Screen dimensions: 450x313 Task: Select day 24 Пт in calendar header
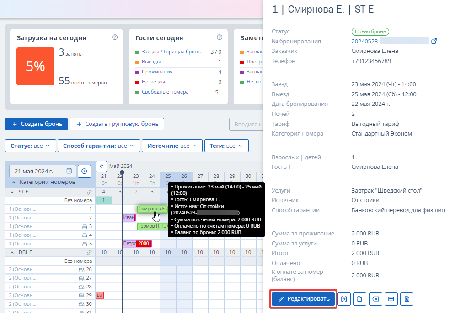(x=152, y=180)
